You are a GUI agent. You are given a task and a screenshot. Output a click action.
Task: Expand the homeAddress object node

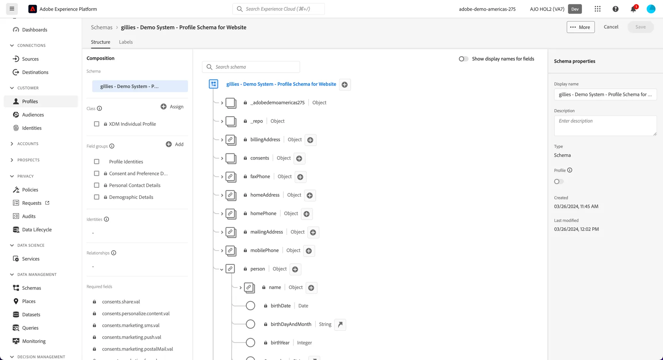[x=222, y=195]
